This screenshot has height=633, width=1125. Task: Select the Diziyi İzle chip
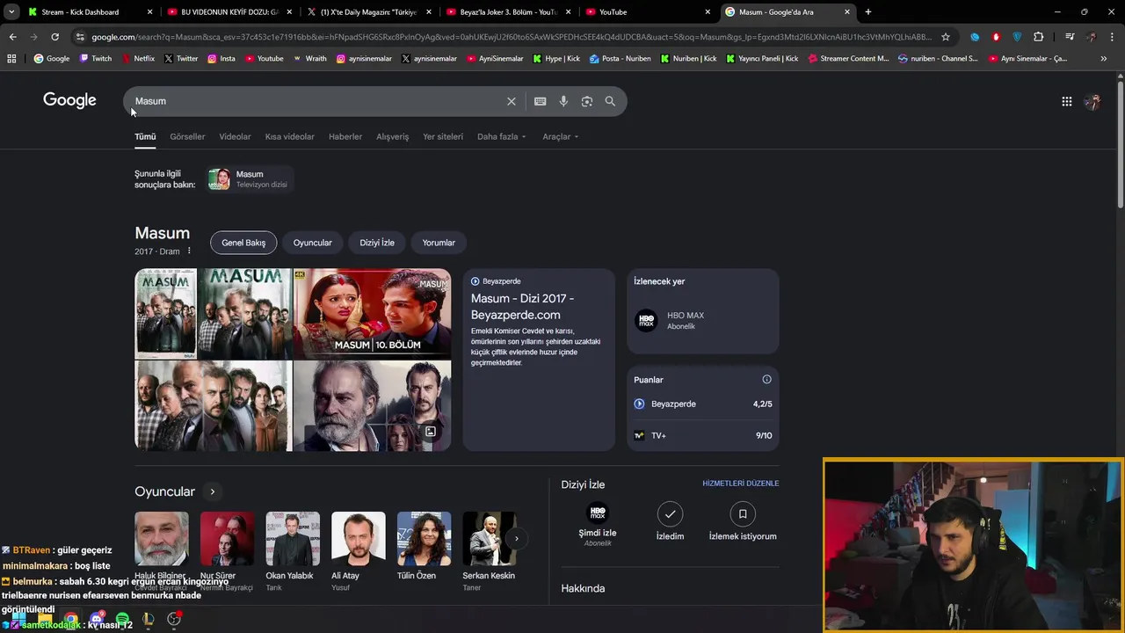377,243
